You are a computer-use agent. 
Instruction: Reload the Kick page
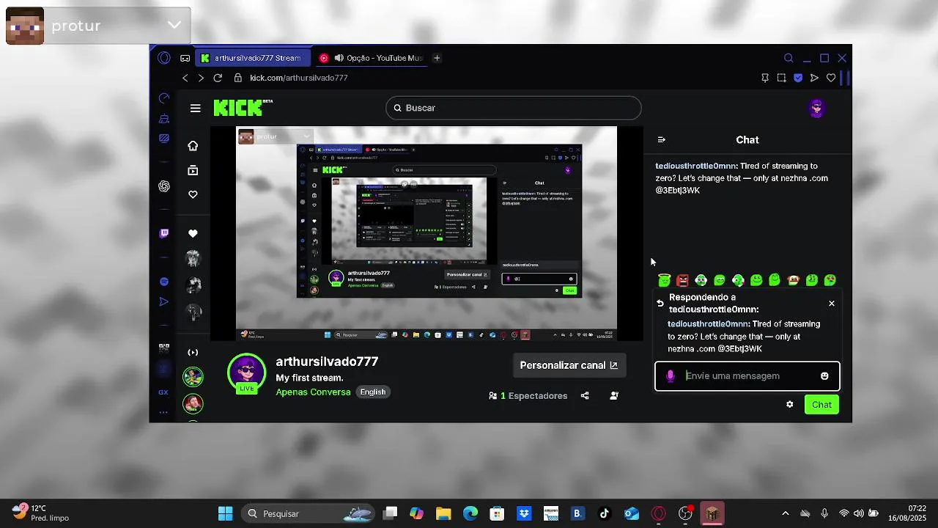click(218, 78)
